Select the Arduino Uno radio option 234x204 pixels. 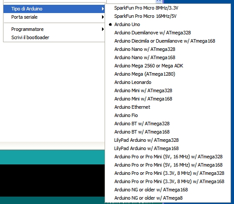168,24
